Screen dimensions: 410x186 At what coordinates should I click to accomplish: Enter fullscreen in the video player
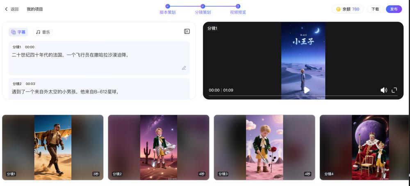tap(394, 90)
